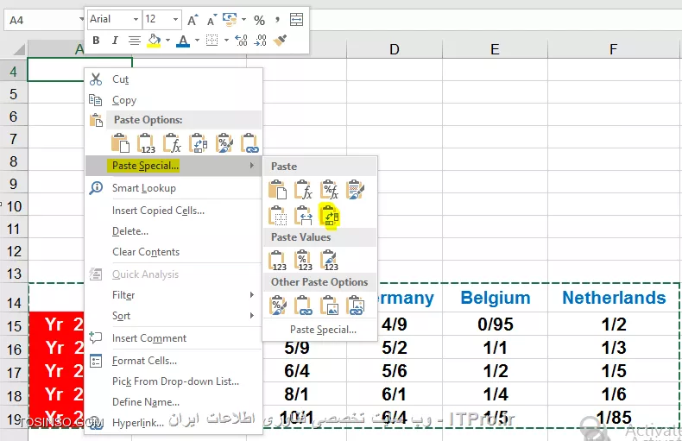Select Formulas & Number Formatting in submenu
The width and height of the screenshot is (682, 441).
[329, 190]
